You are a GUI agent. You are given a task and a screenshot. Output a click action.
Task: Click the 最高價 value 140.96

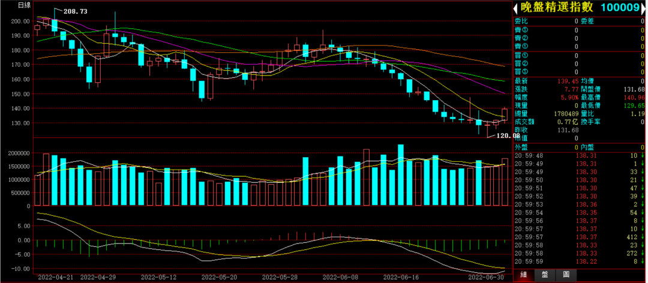[x=635, y=98]
